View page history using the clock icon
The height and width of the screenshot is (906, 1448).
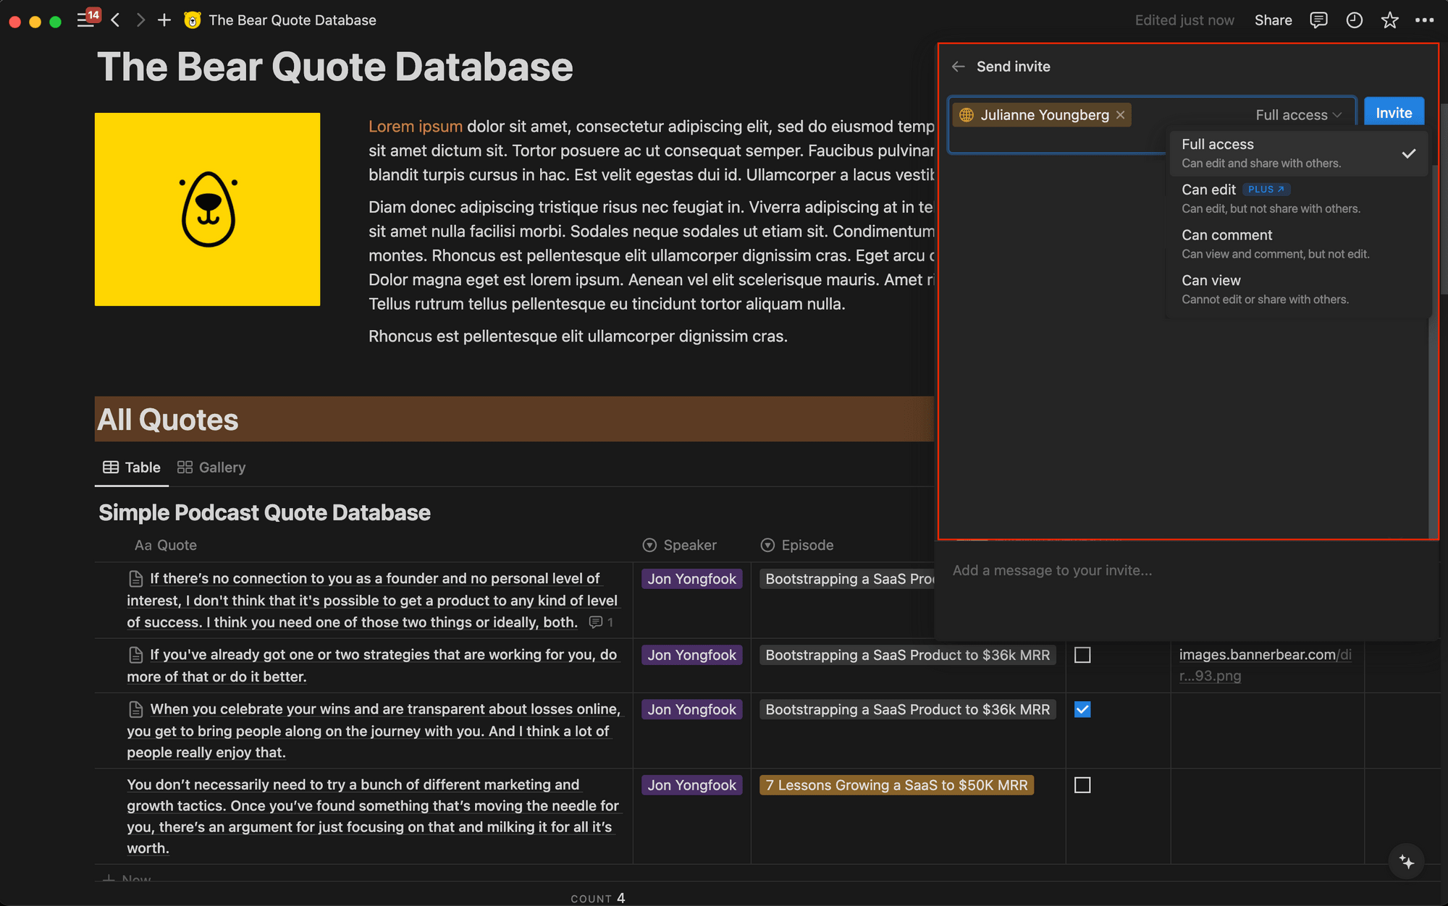(x=1354, y=20)
